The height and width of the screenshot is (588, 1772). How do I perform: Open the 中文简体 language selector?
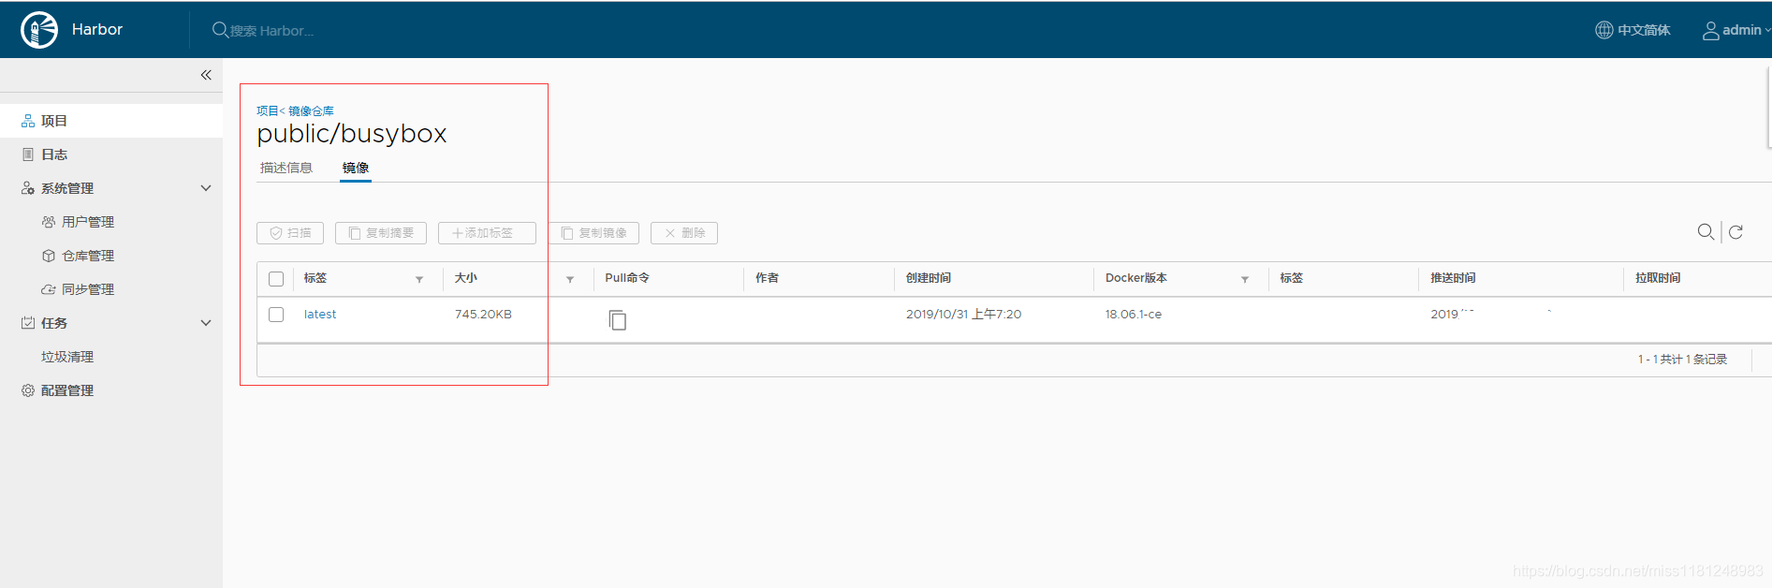[1633, 30]
